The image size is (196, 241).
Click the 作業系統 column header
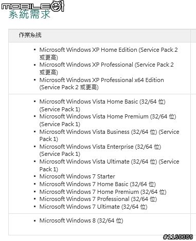coord(30,35)
